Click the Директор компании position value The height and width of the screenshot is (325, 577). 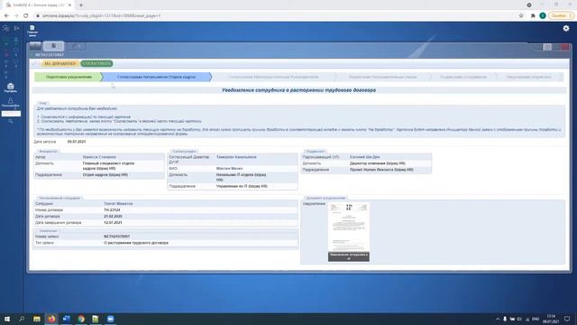pyautogui.click(x=378, y=163)
